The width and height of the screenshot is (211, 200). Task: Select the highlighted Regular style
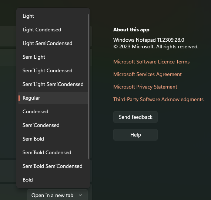point(53,98)
